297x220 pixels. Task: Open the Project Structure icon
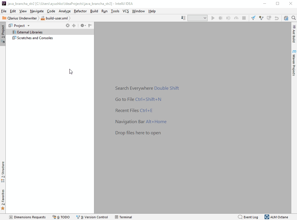click(286, 18)
